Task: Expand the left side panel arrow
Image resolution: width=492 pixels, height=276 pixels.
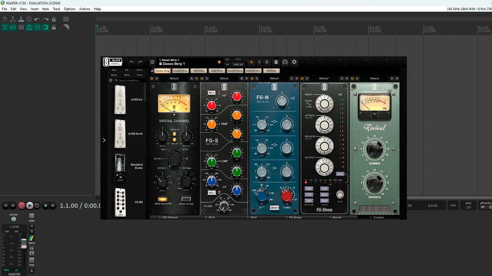Action: 104,140
